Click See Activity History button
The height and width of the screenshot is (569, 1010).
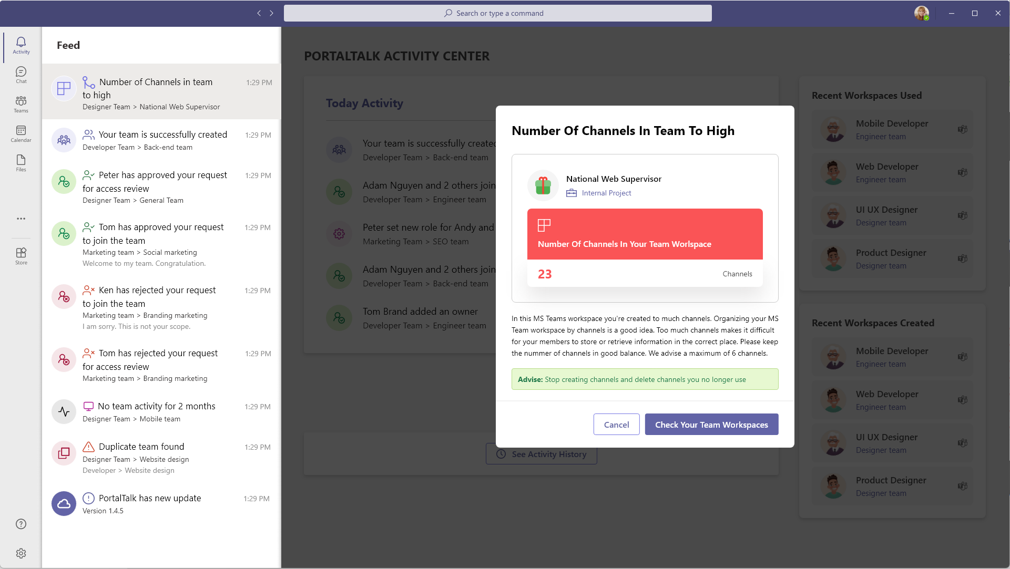click(541, 454)
